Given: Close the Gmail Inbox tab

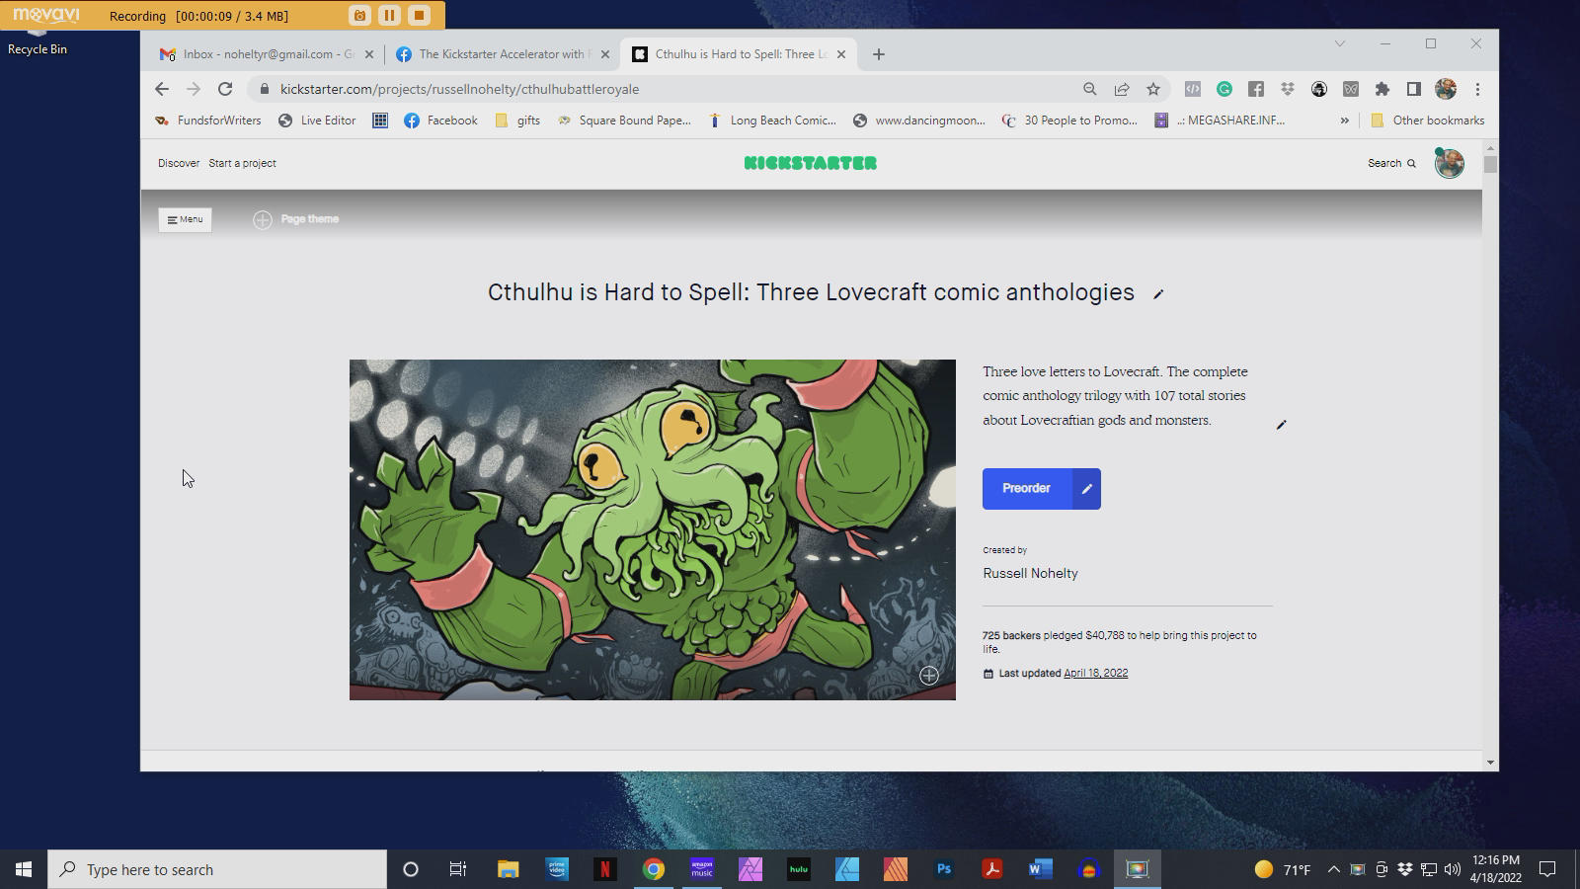Looking at the screenshot, I should tap(369, 54).
